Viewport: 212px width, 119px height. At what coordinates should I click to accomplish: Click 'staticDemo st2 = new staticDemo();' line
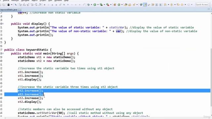point(46,61)
